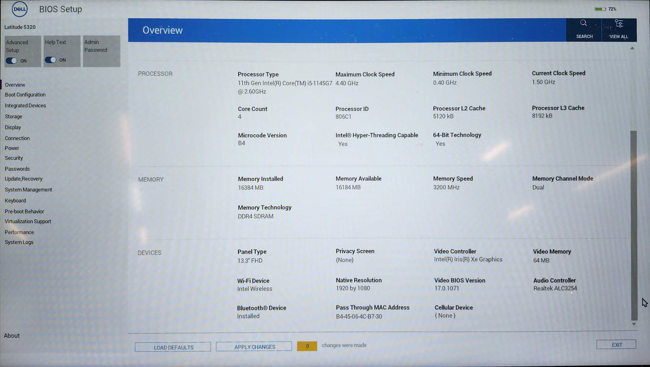
Task: Open Integrated Devices section
Action: point(26,105)
